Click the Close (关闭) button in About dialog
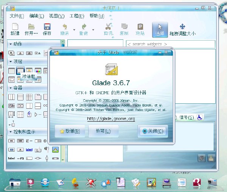 [153, 131]
